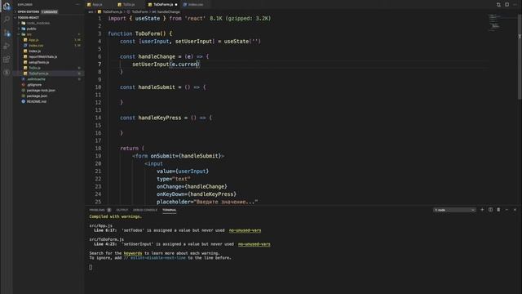522x294 pixels.
Task: Open Source Control view in activity bar
Action: (7, 33)
